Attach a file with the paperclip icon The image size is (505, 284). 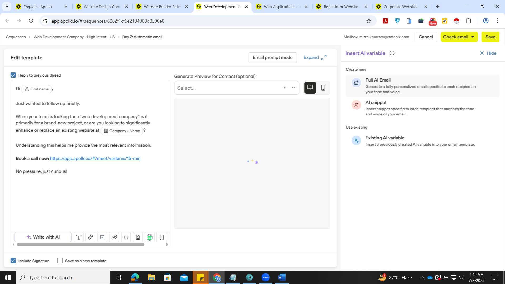click(x=114, y=237)
